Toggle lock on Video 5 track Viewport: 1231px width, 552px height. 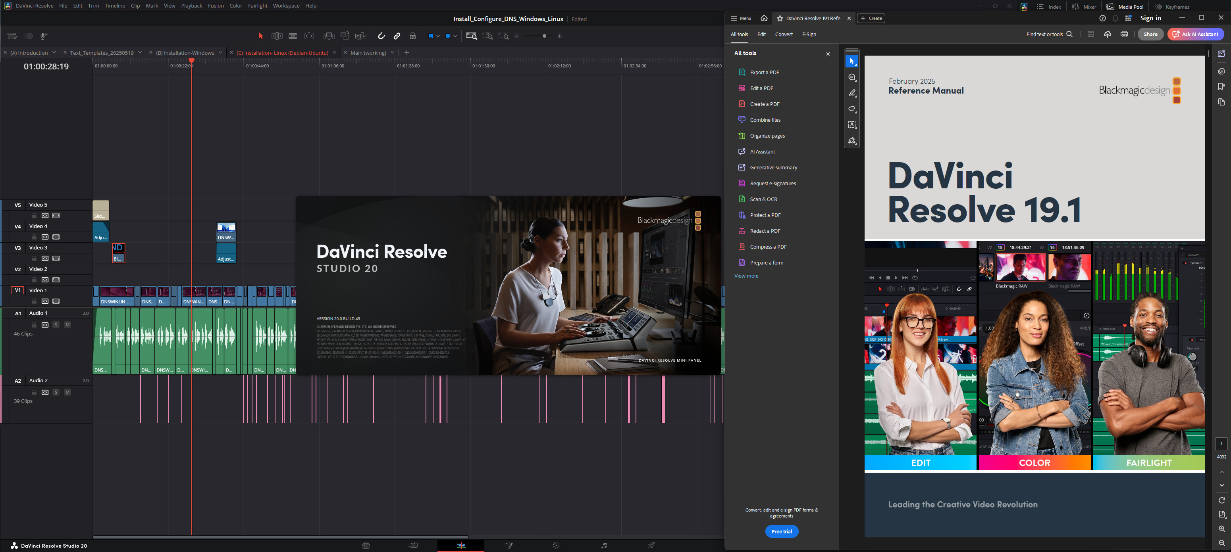click(34, 215)
